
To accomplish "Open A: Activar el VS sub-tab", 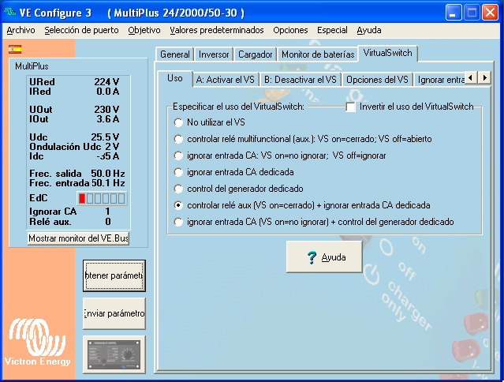I will click(x=226, y=80).
